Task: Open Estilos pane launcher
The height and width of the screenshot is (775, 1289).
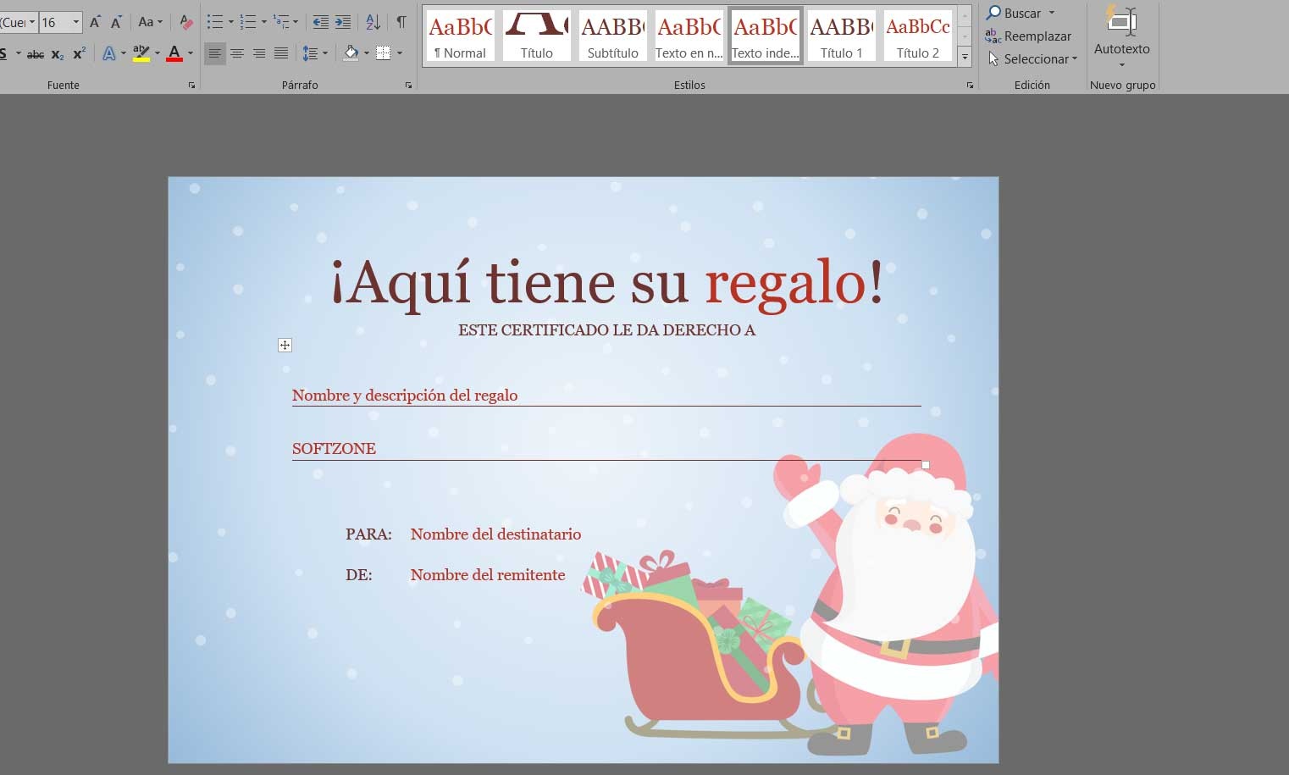Action: 970,86
